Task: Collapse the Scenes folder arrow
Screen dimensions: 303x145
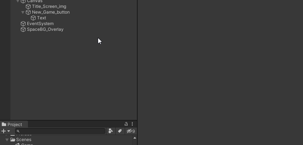Action: point(7,140)
